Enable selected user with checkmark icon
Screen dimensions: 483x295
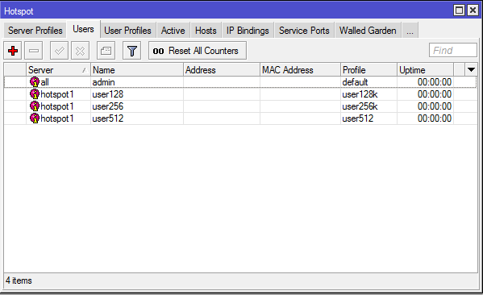click(59, 51)
